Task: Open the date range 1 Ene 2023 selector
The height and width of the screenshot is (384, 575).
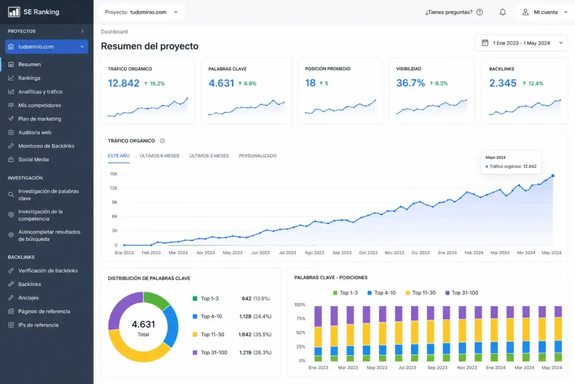Action: point(521,43)
